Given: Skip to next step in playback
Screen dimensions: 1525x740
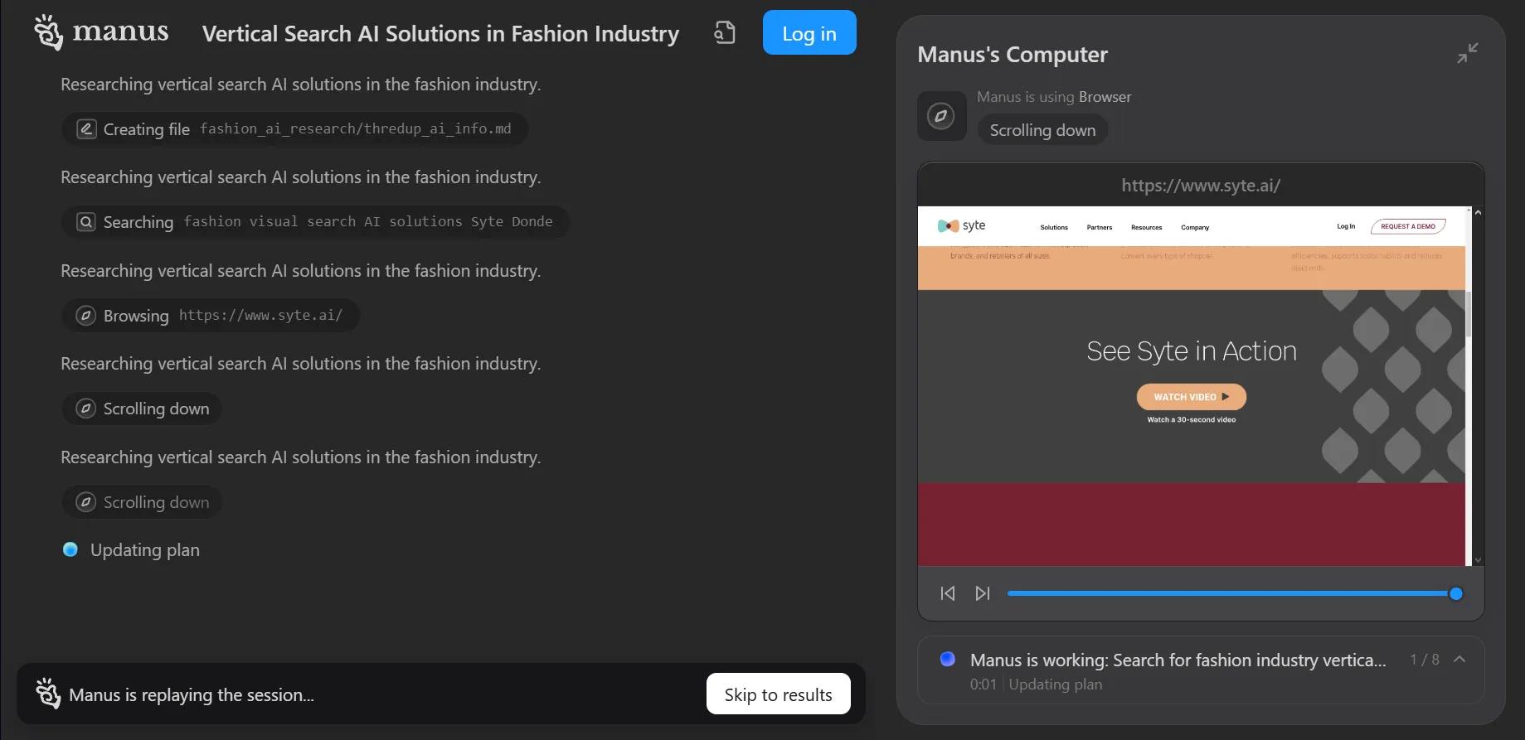Looking at the screenshot, I should click(x=983, y=593).
